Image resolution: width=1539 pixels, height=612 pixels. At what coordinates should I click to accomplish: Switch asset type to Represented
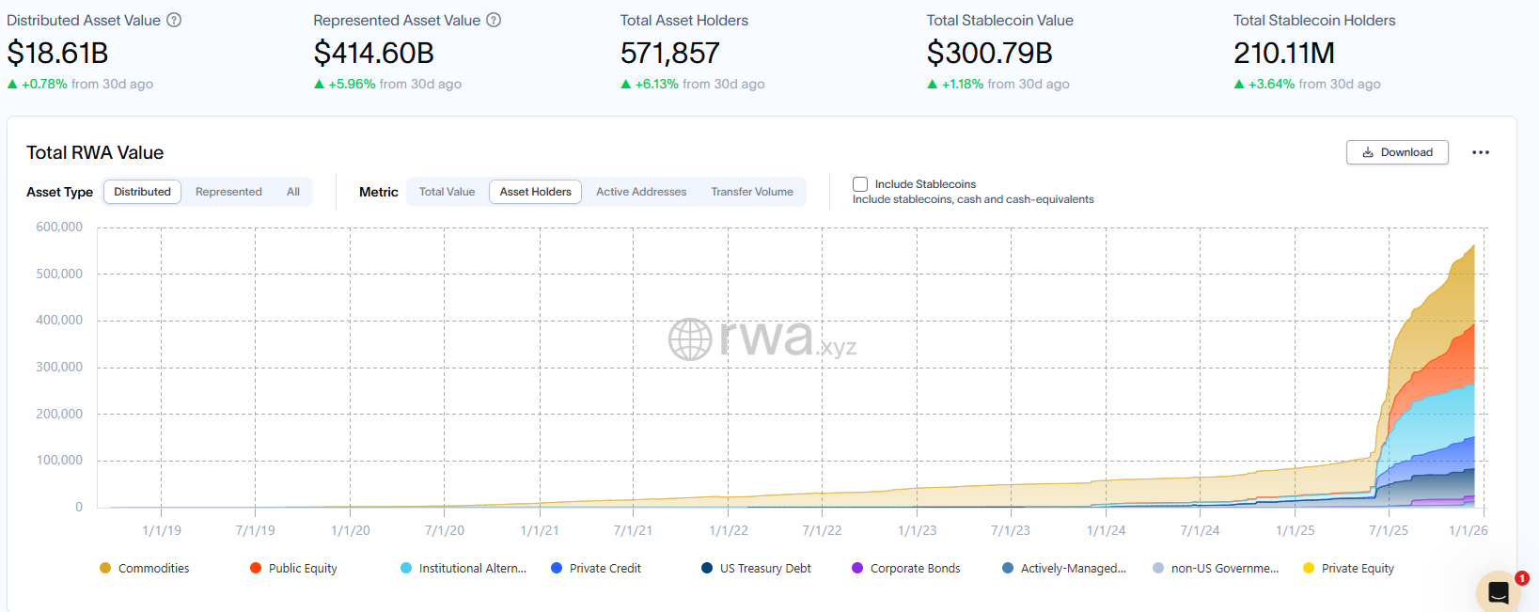pos(228,192)
